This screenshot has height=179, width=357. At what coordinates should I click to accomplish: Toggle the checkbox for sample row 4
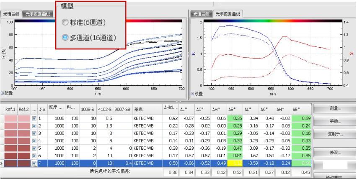pos(35,139)
